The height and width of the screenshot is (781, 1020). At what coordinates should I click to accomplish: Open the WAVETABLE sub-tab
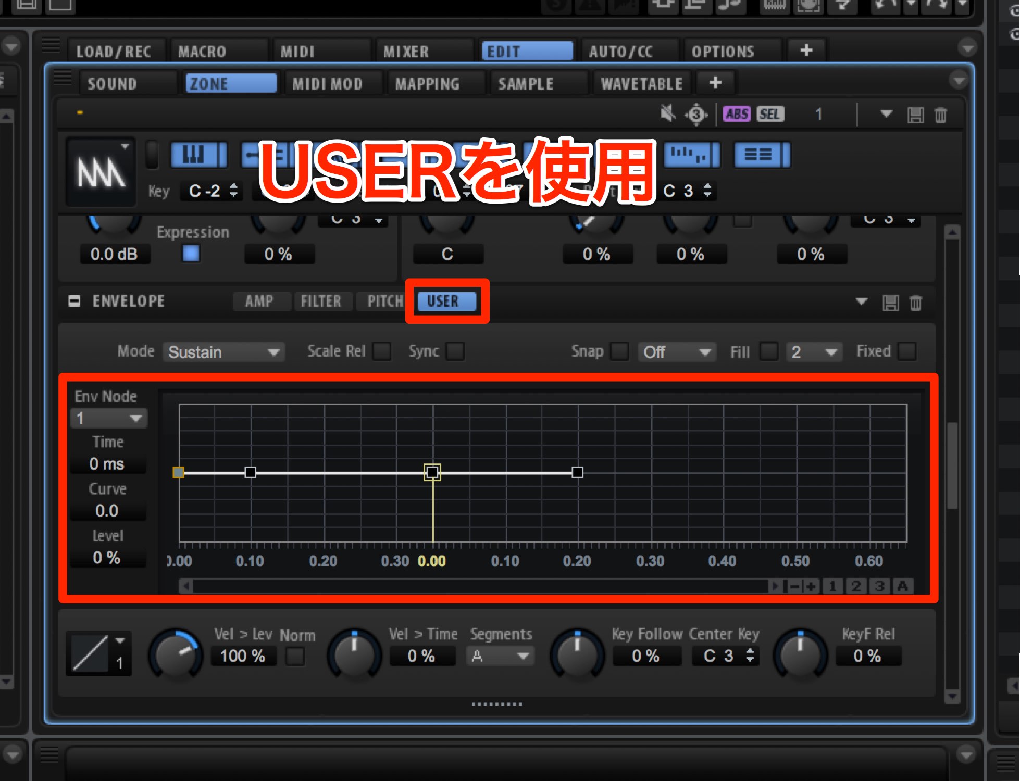pos(642,83)
